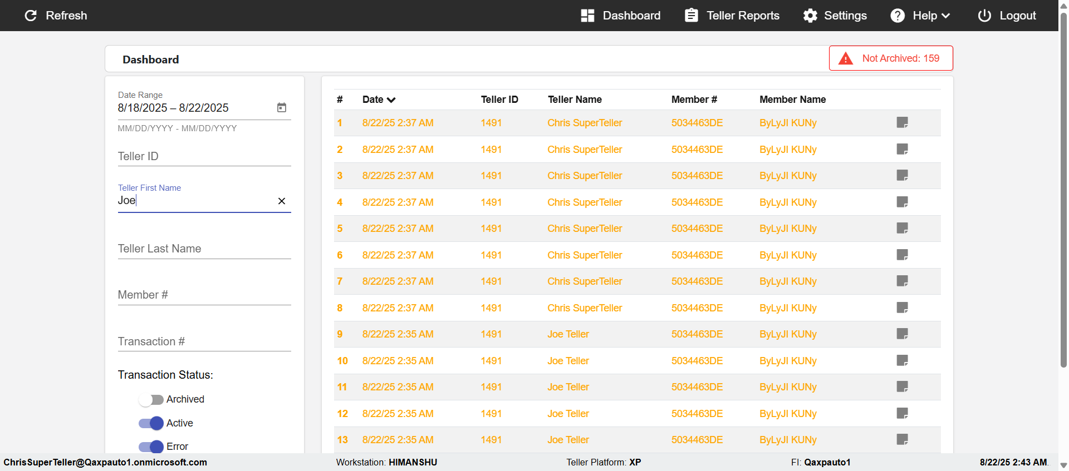Open the Dashboard menu item
Viewport: 1069px width, 471px height.
[620, 16]
